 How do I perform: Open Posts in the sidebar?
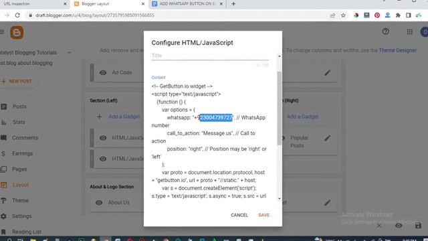19,106
